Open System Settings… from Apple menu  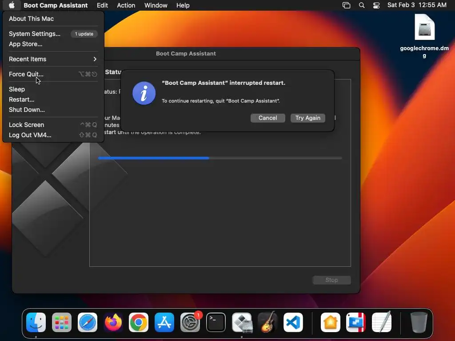click(x=53, y=34)
